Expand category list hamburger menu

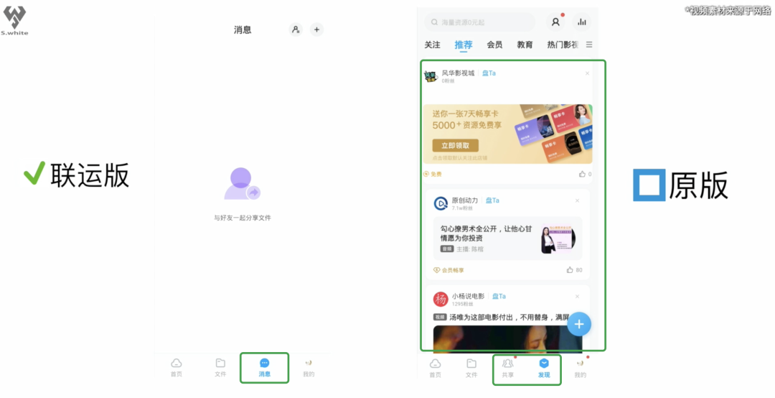pyautogui.click(x=589, y=45)
